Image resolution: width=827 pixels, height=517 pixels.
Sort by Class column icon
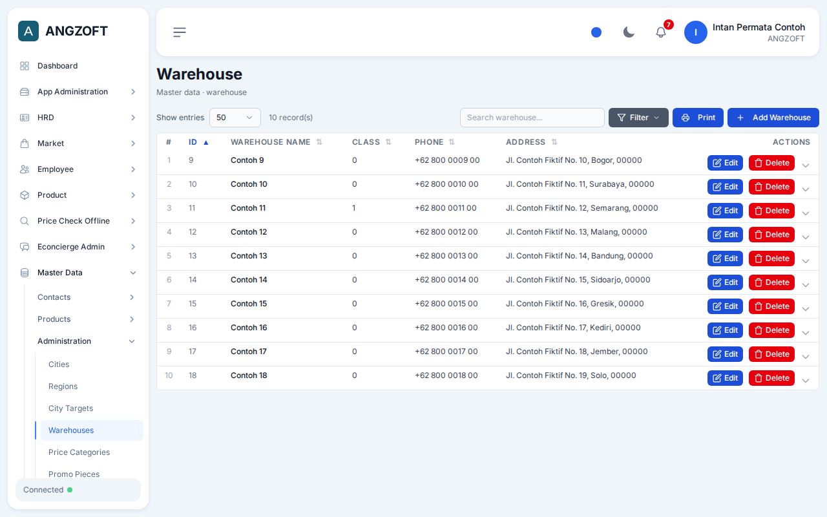[x=388, y=142]
